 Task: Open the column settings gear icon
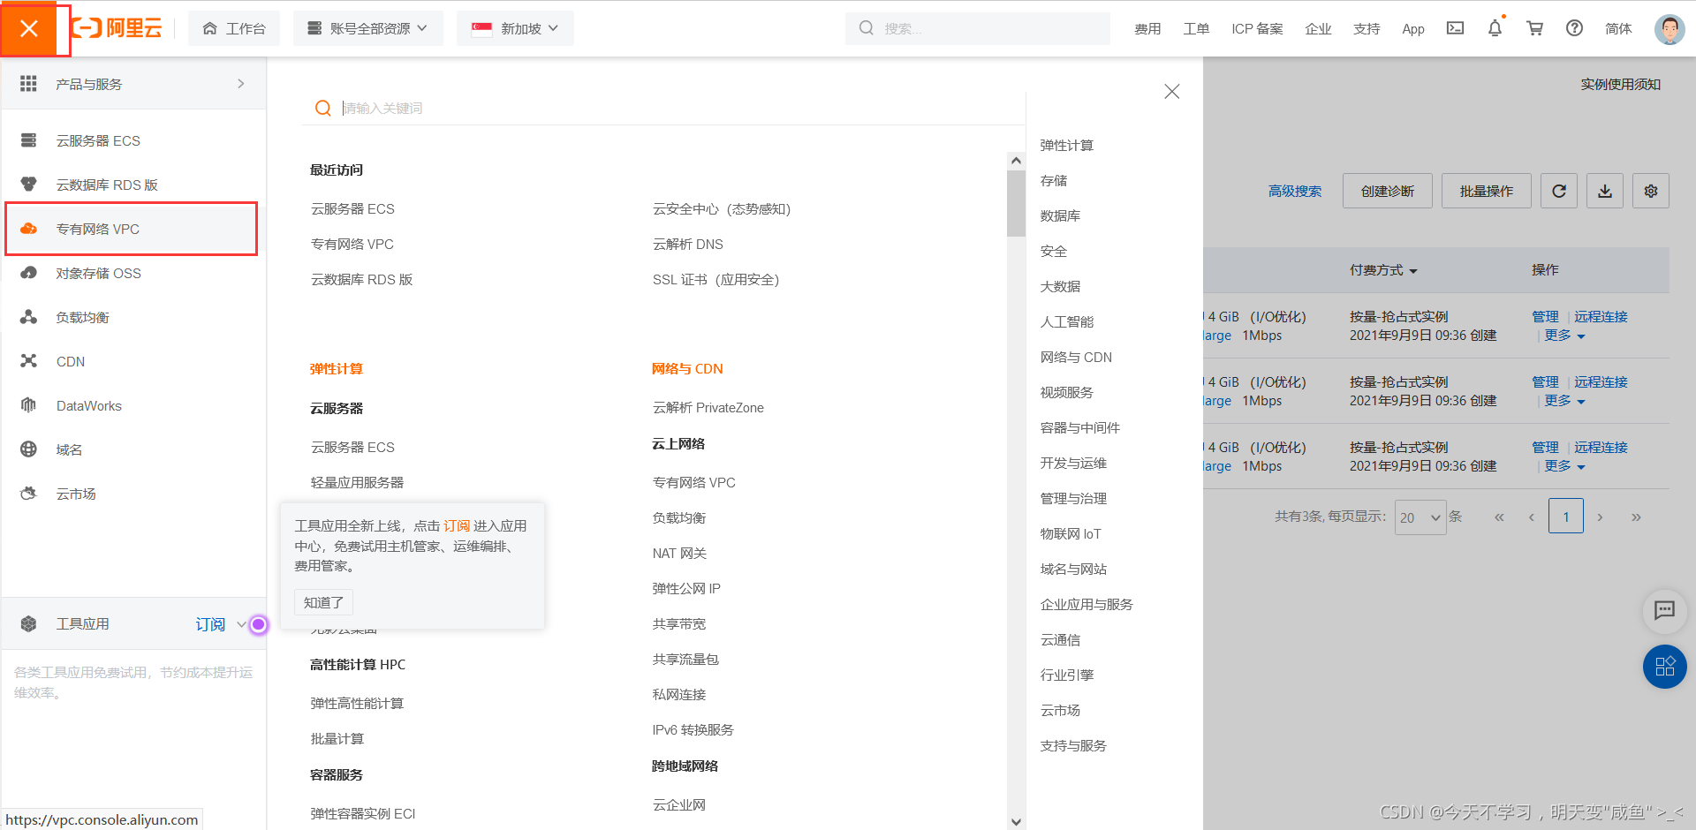coord(1651,191)
